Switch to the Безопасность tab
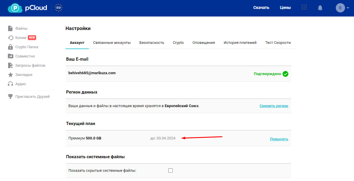 click(152, 43)
